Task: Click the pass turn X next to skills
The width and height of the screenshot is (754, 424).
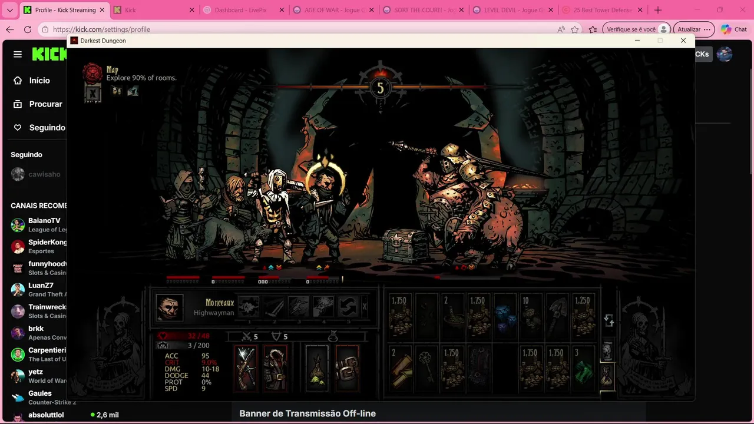Action: point(365,307)
